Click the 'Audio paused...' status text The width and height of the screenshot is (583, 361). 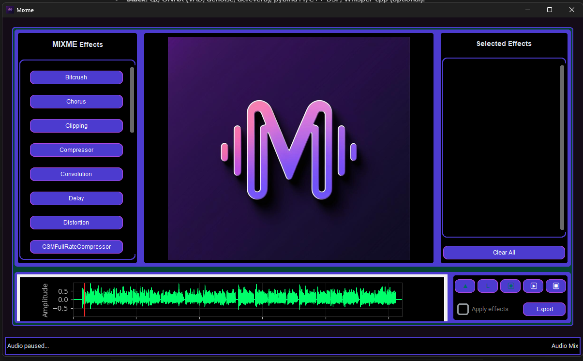coord(28,346)
